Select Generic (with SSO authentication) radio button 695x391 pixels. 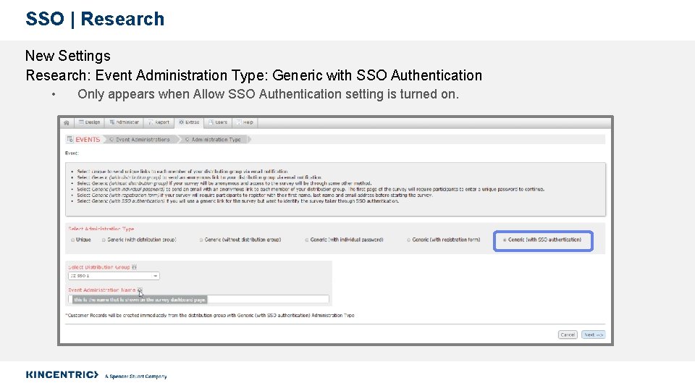click(505, 240)
